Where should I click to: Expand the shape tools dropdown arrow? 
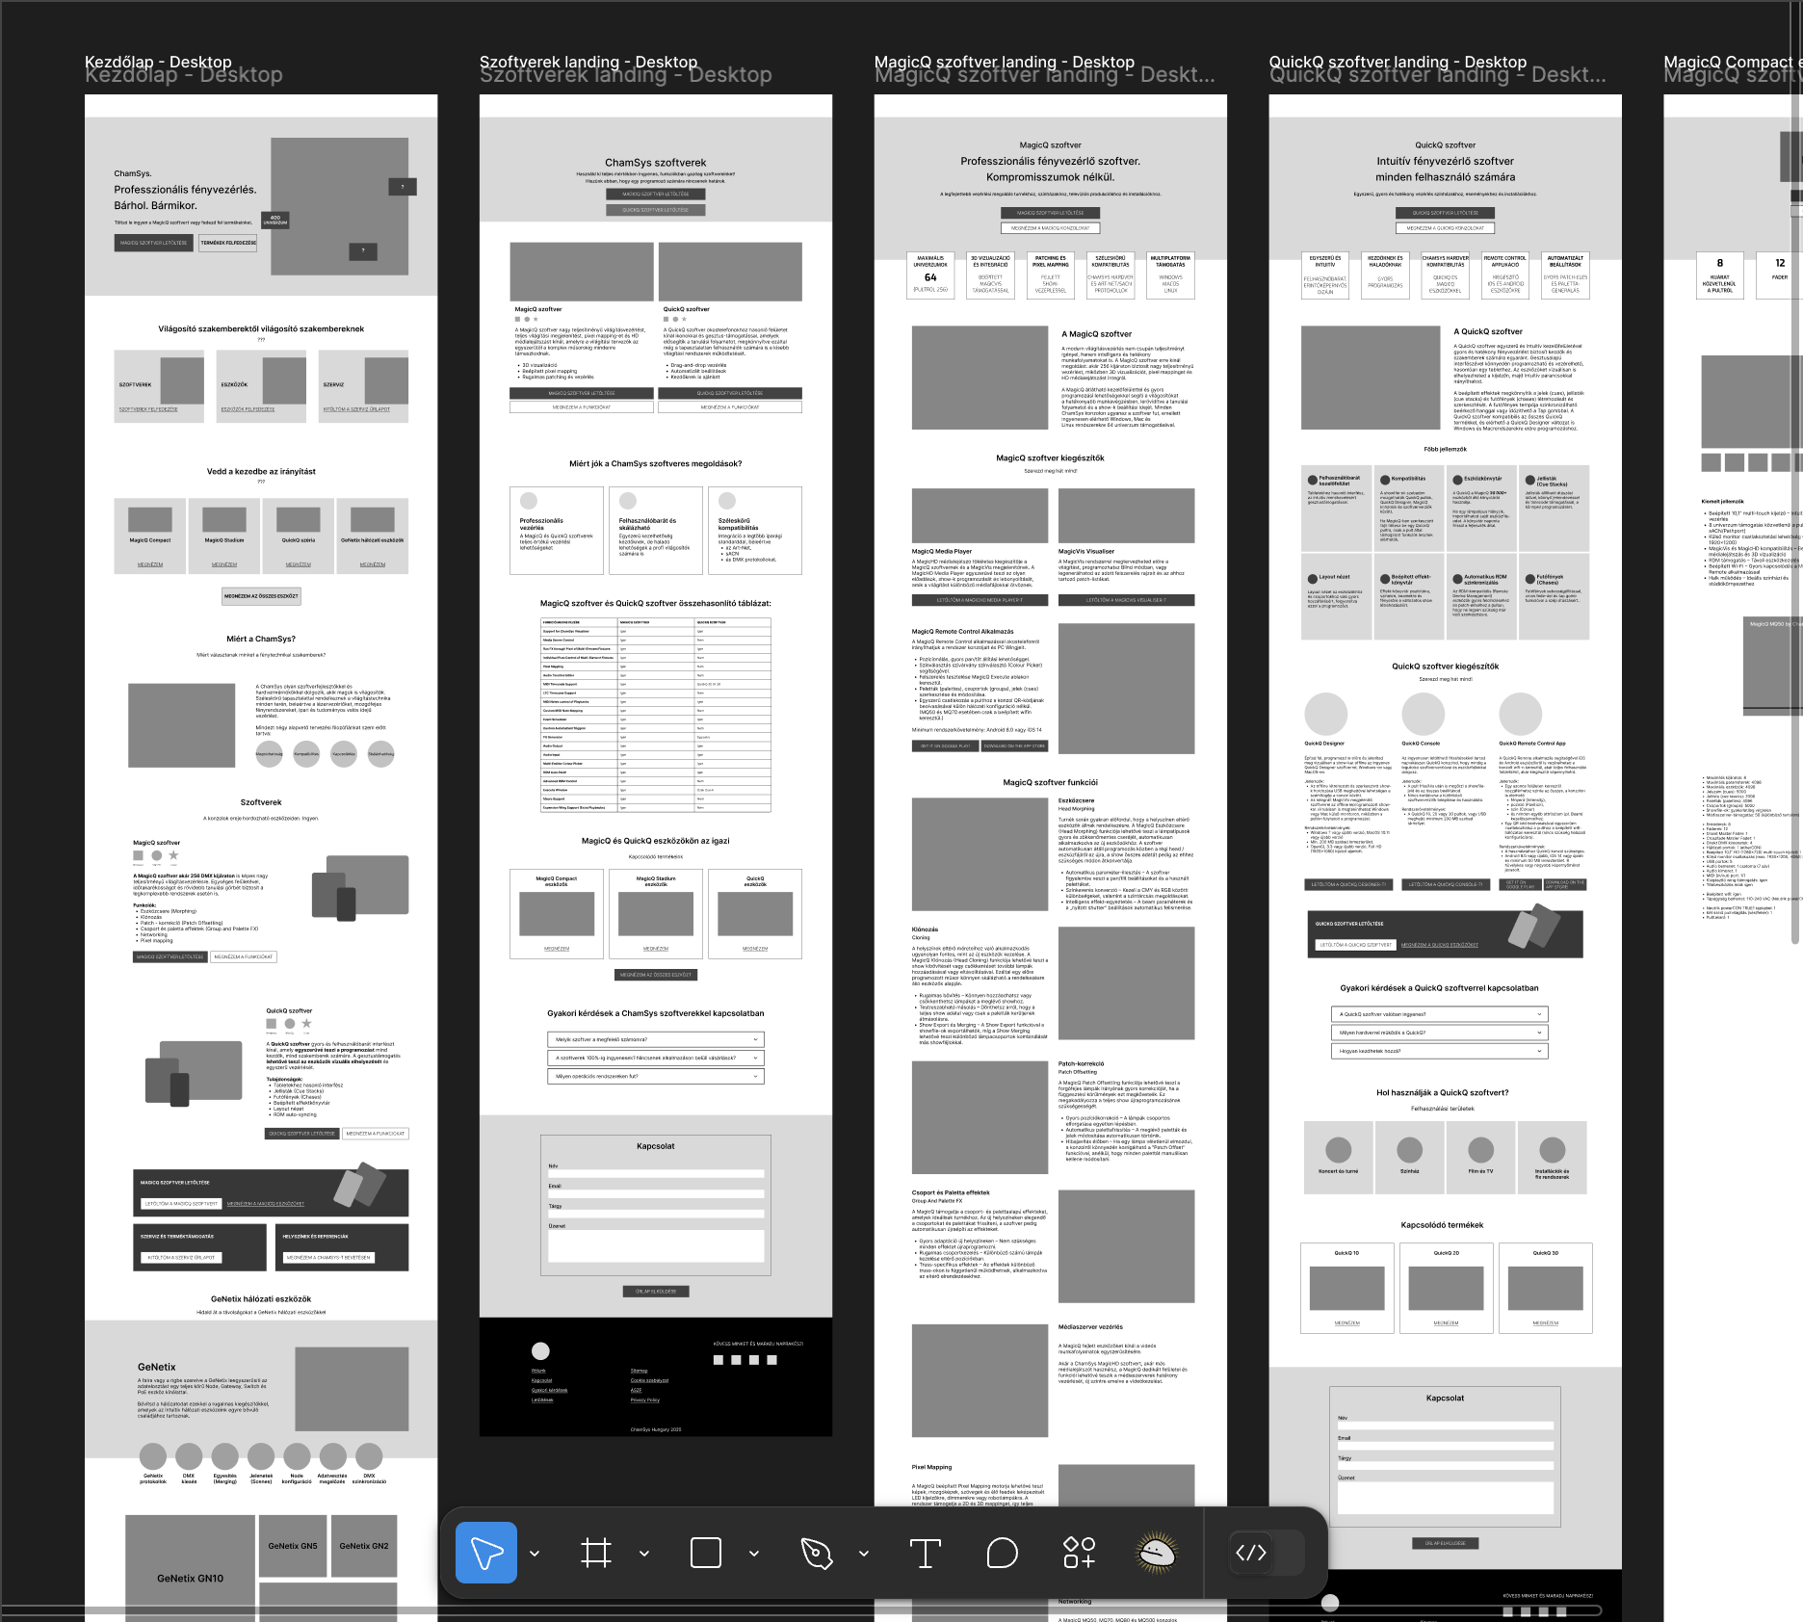(x=754, y=1554)
